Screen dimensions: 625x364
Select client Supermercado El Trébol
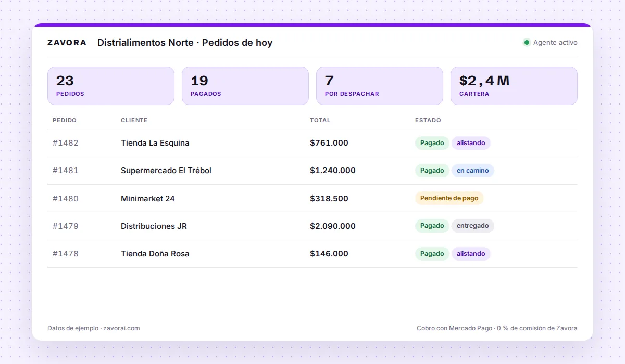click(166, 171)
